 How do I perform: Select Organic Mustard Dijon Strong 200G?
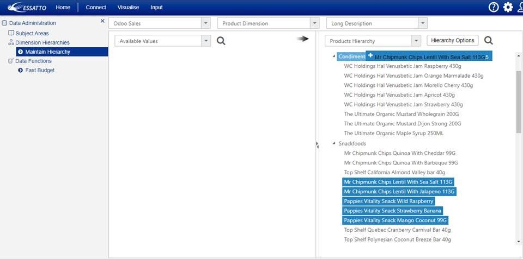point(402,124)
